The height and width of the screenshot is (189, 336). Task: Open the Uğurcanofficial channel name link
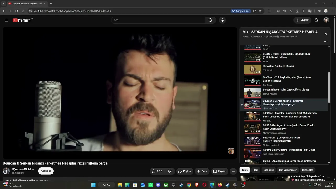pos(22,169)
